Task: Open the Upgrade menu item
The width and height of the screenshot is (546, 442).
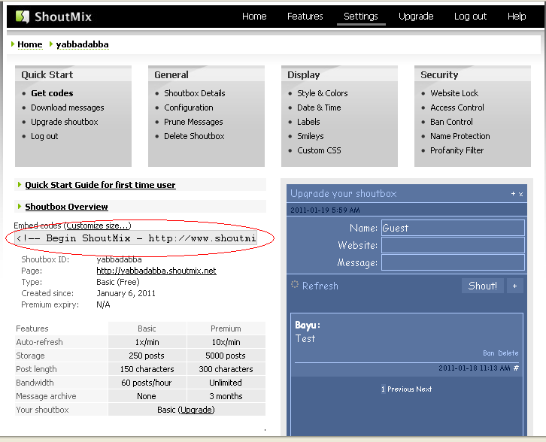Action: click(x=416, y=17)
